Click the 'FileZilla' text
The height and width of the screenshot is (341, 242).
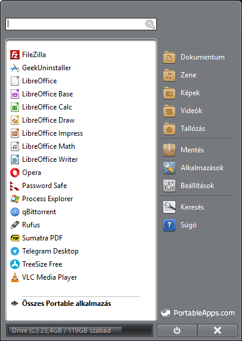click(34, 55)
